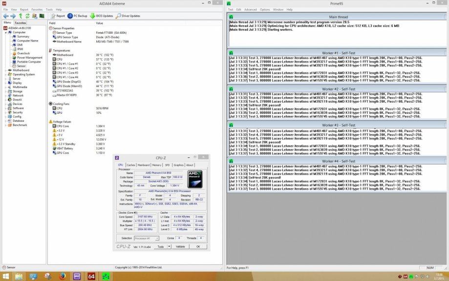Screen dimensions: 449x281
Task: Check BIOS Updates in AIDA64 toolbar
Action: (102, 16)
